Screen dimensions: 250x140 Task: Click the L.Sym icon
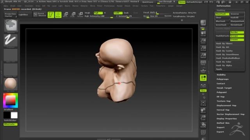pyautogui.click(x=203, y=85)
